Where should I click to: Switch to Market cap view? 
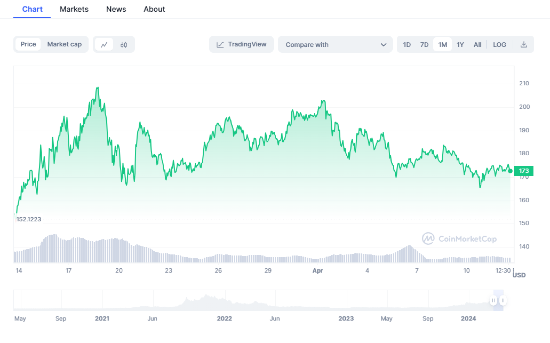64,44
